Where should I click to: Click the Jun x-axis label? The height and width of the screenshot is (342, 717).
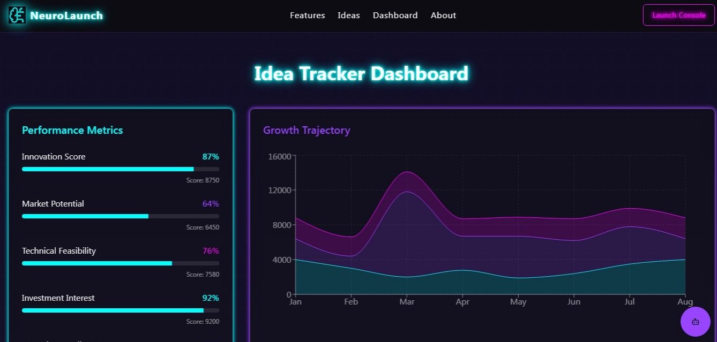(x=574, y=302)
